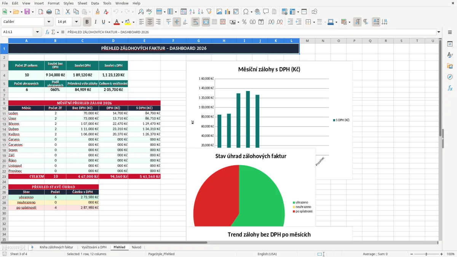The height and width of the screenshot is (257, 457).
Task: Click the zoom in plus button
Action: tap(441, 254)
